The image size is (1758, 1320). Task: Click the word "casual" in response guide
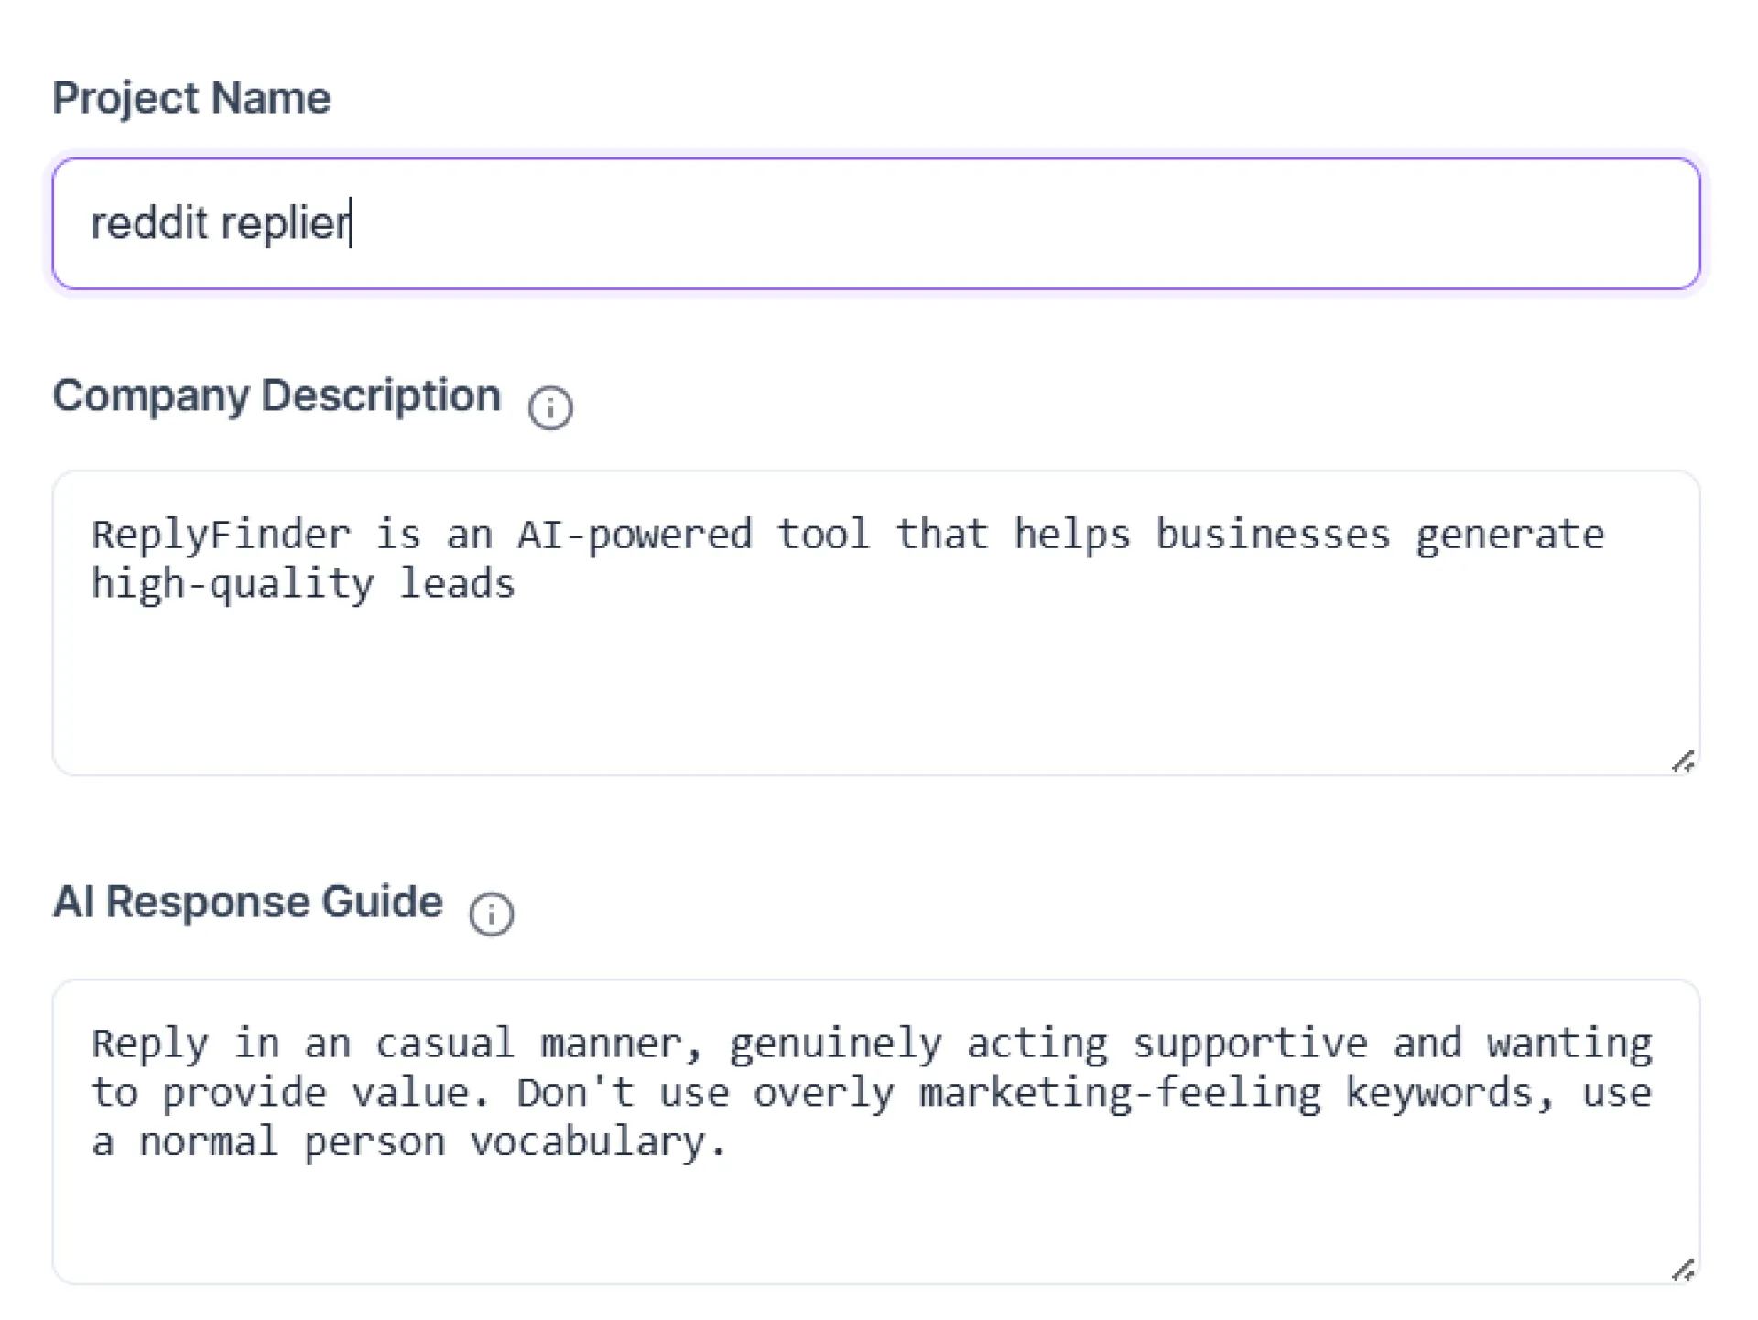(445, 1044)
